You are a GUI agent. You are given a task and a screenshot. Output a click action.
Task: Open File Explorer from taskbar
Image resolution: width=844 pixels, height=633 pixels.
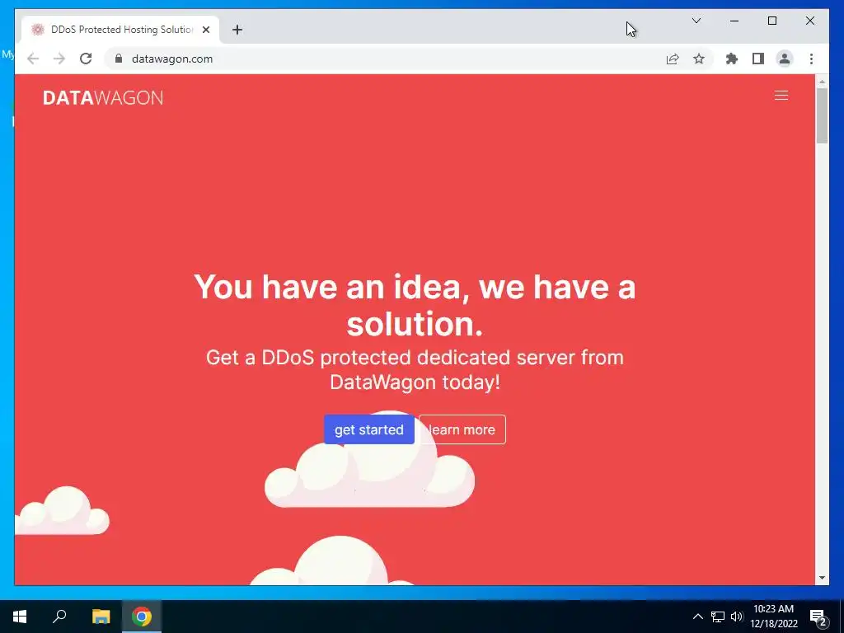click(101, 617)
